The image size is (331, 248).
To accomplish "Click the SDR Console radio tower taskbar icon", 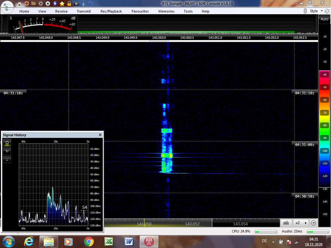I will [x=149, y=242].
